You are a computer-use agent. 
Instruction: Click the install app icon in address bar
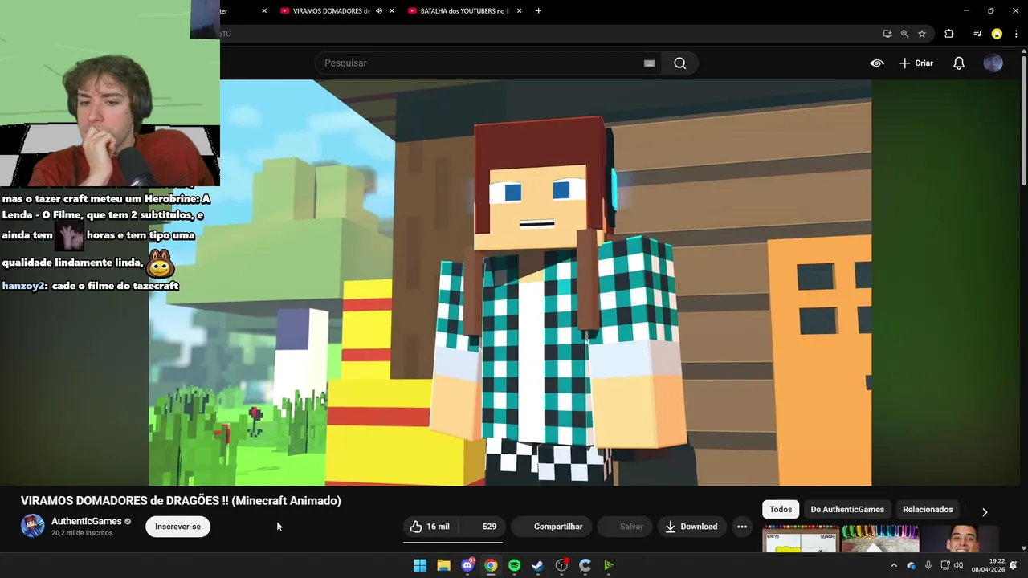[887, 34]
